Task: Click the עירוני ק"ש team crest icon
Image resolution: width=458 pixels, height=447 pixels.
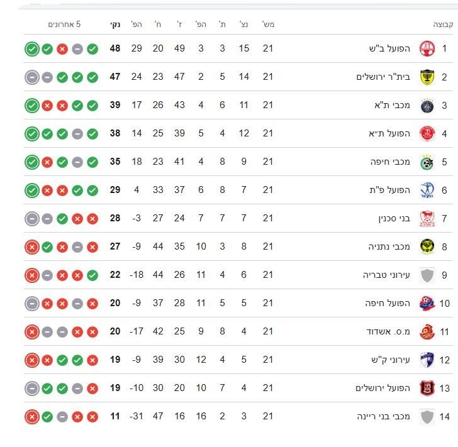Action: pos(427,360)
